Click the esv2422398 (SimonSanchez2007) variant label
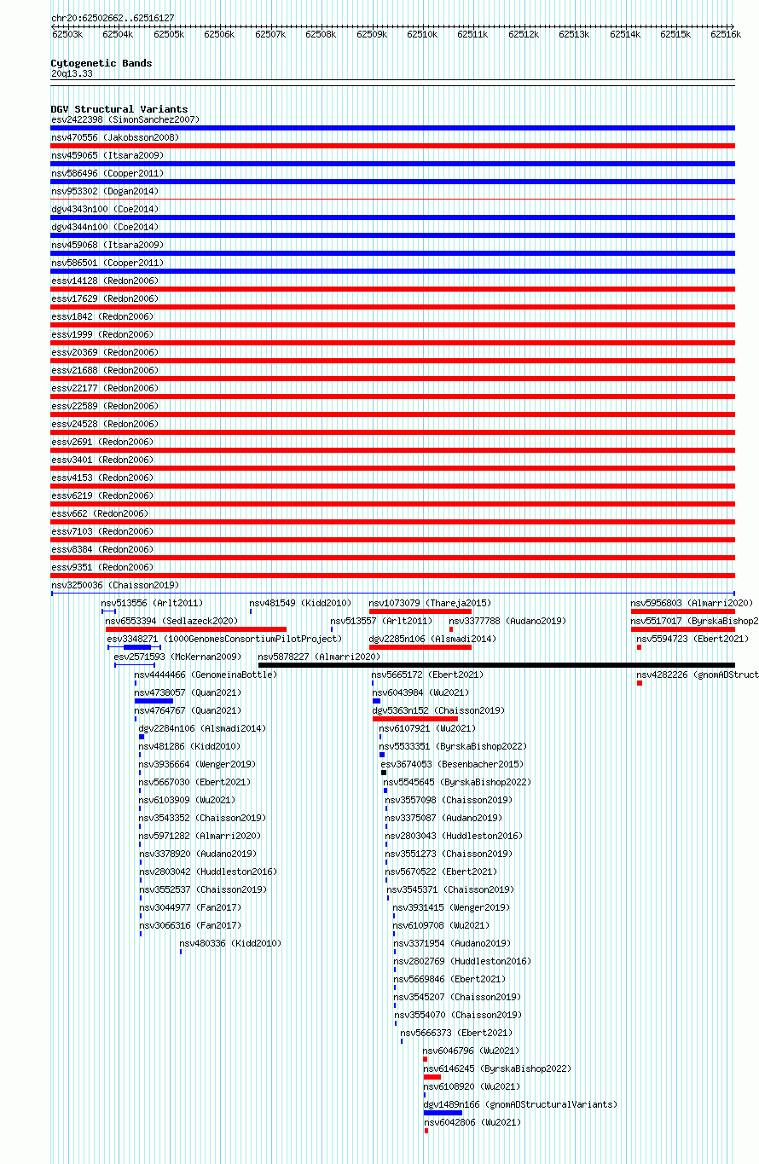Viewport: 759px width, 1164px height. point(125,119)
